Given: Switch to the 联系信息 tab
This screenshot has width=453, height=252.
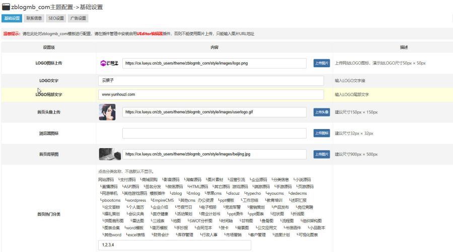Looking at the screenshot, I should 34,18.
